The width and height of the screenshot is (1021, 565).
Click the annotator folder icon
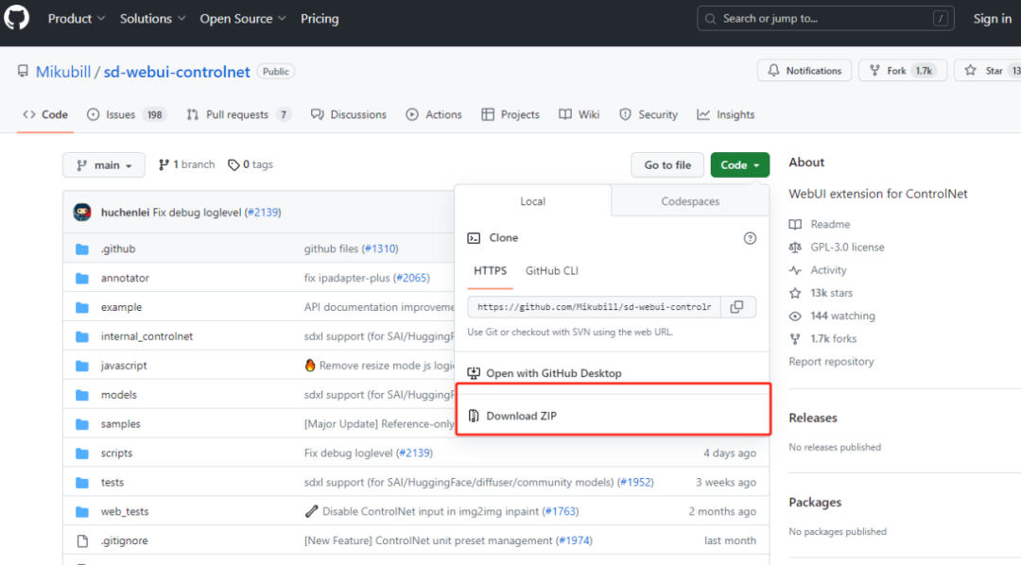coord(82,278)
